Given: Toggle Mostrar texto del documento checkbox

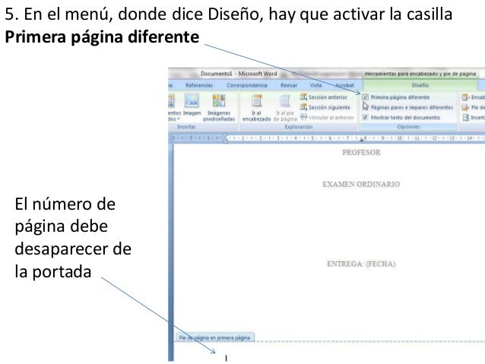Looking at the screenshot, I should [366, 118].
